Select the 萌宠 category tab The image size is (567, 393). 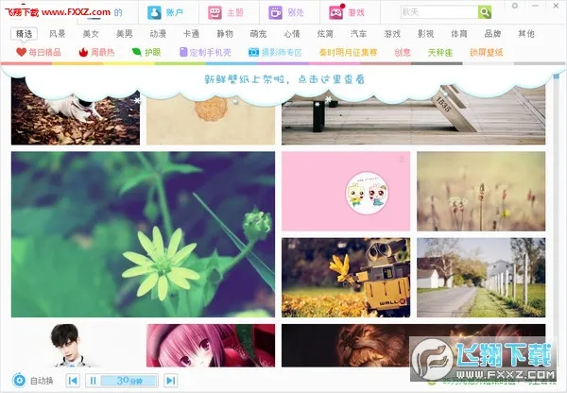[x=258, y=34]
